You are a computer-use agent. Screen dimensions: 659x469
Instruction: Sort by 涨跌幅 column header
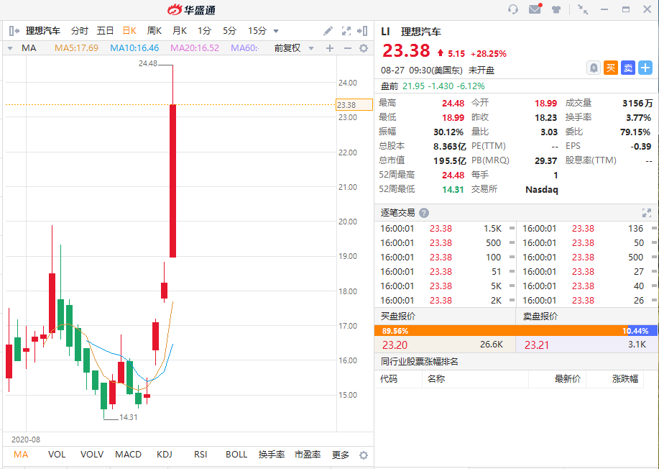(625, 379)
